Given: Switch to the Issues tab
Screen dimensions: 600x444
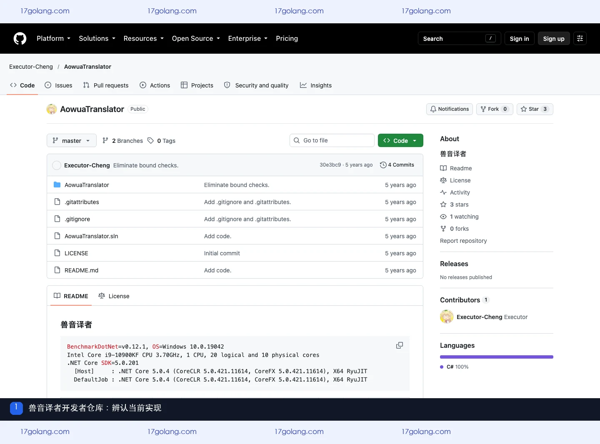Looking at the screenshot, I should pos(58,85).
